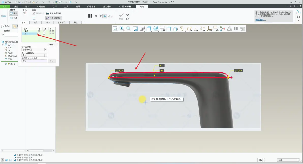The height and width of the screenshot is (164, 303).
Task: Click the model tree horizontal scrollbar
Action: click(13, 151)
